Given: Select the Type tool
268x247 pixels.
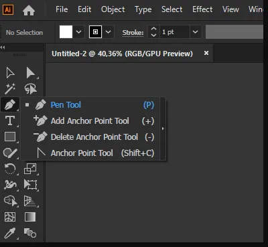Looking at the screenshot, I should coord(10,120).
